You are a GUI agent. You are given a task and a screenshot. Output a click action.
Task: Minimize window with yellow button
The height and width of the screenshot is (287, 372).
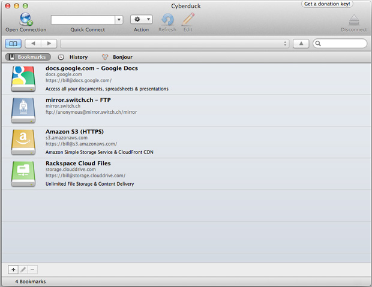tap(16, 6)
